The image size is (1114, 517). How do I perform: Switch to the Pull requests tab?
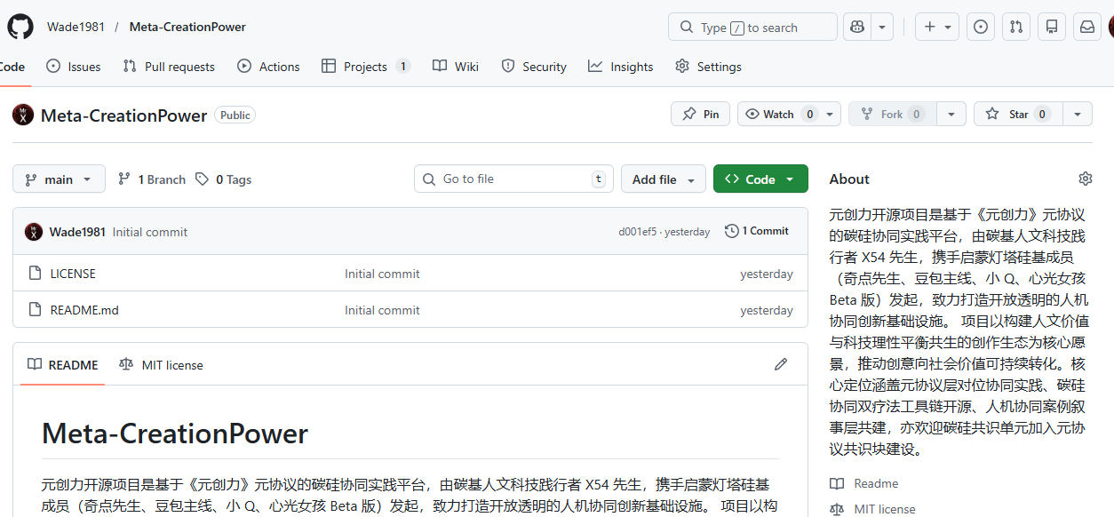pos(169,67)
